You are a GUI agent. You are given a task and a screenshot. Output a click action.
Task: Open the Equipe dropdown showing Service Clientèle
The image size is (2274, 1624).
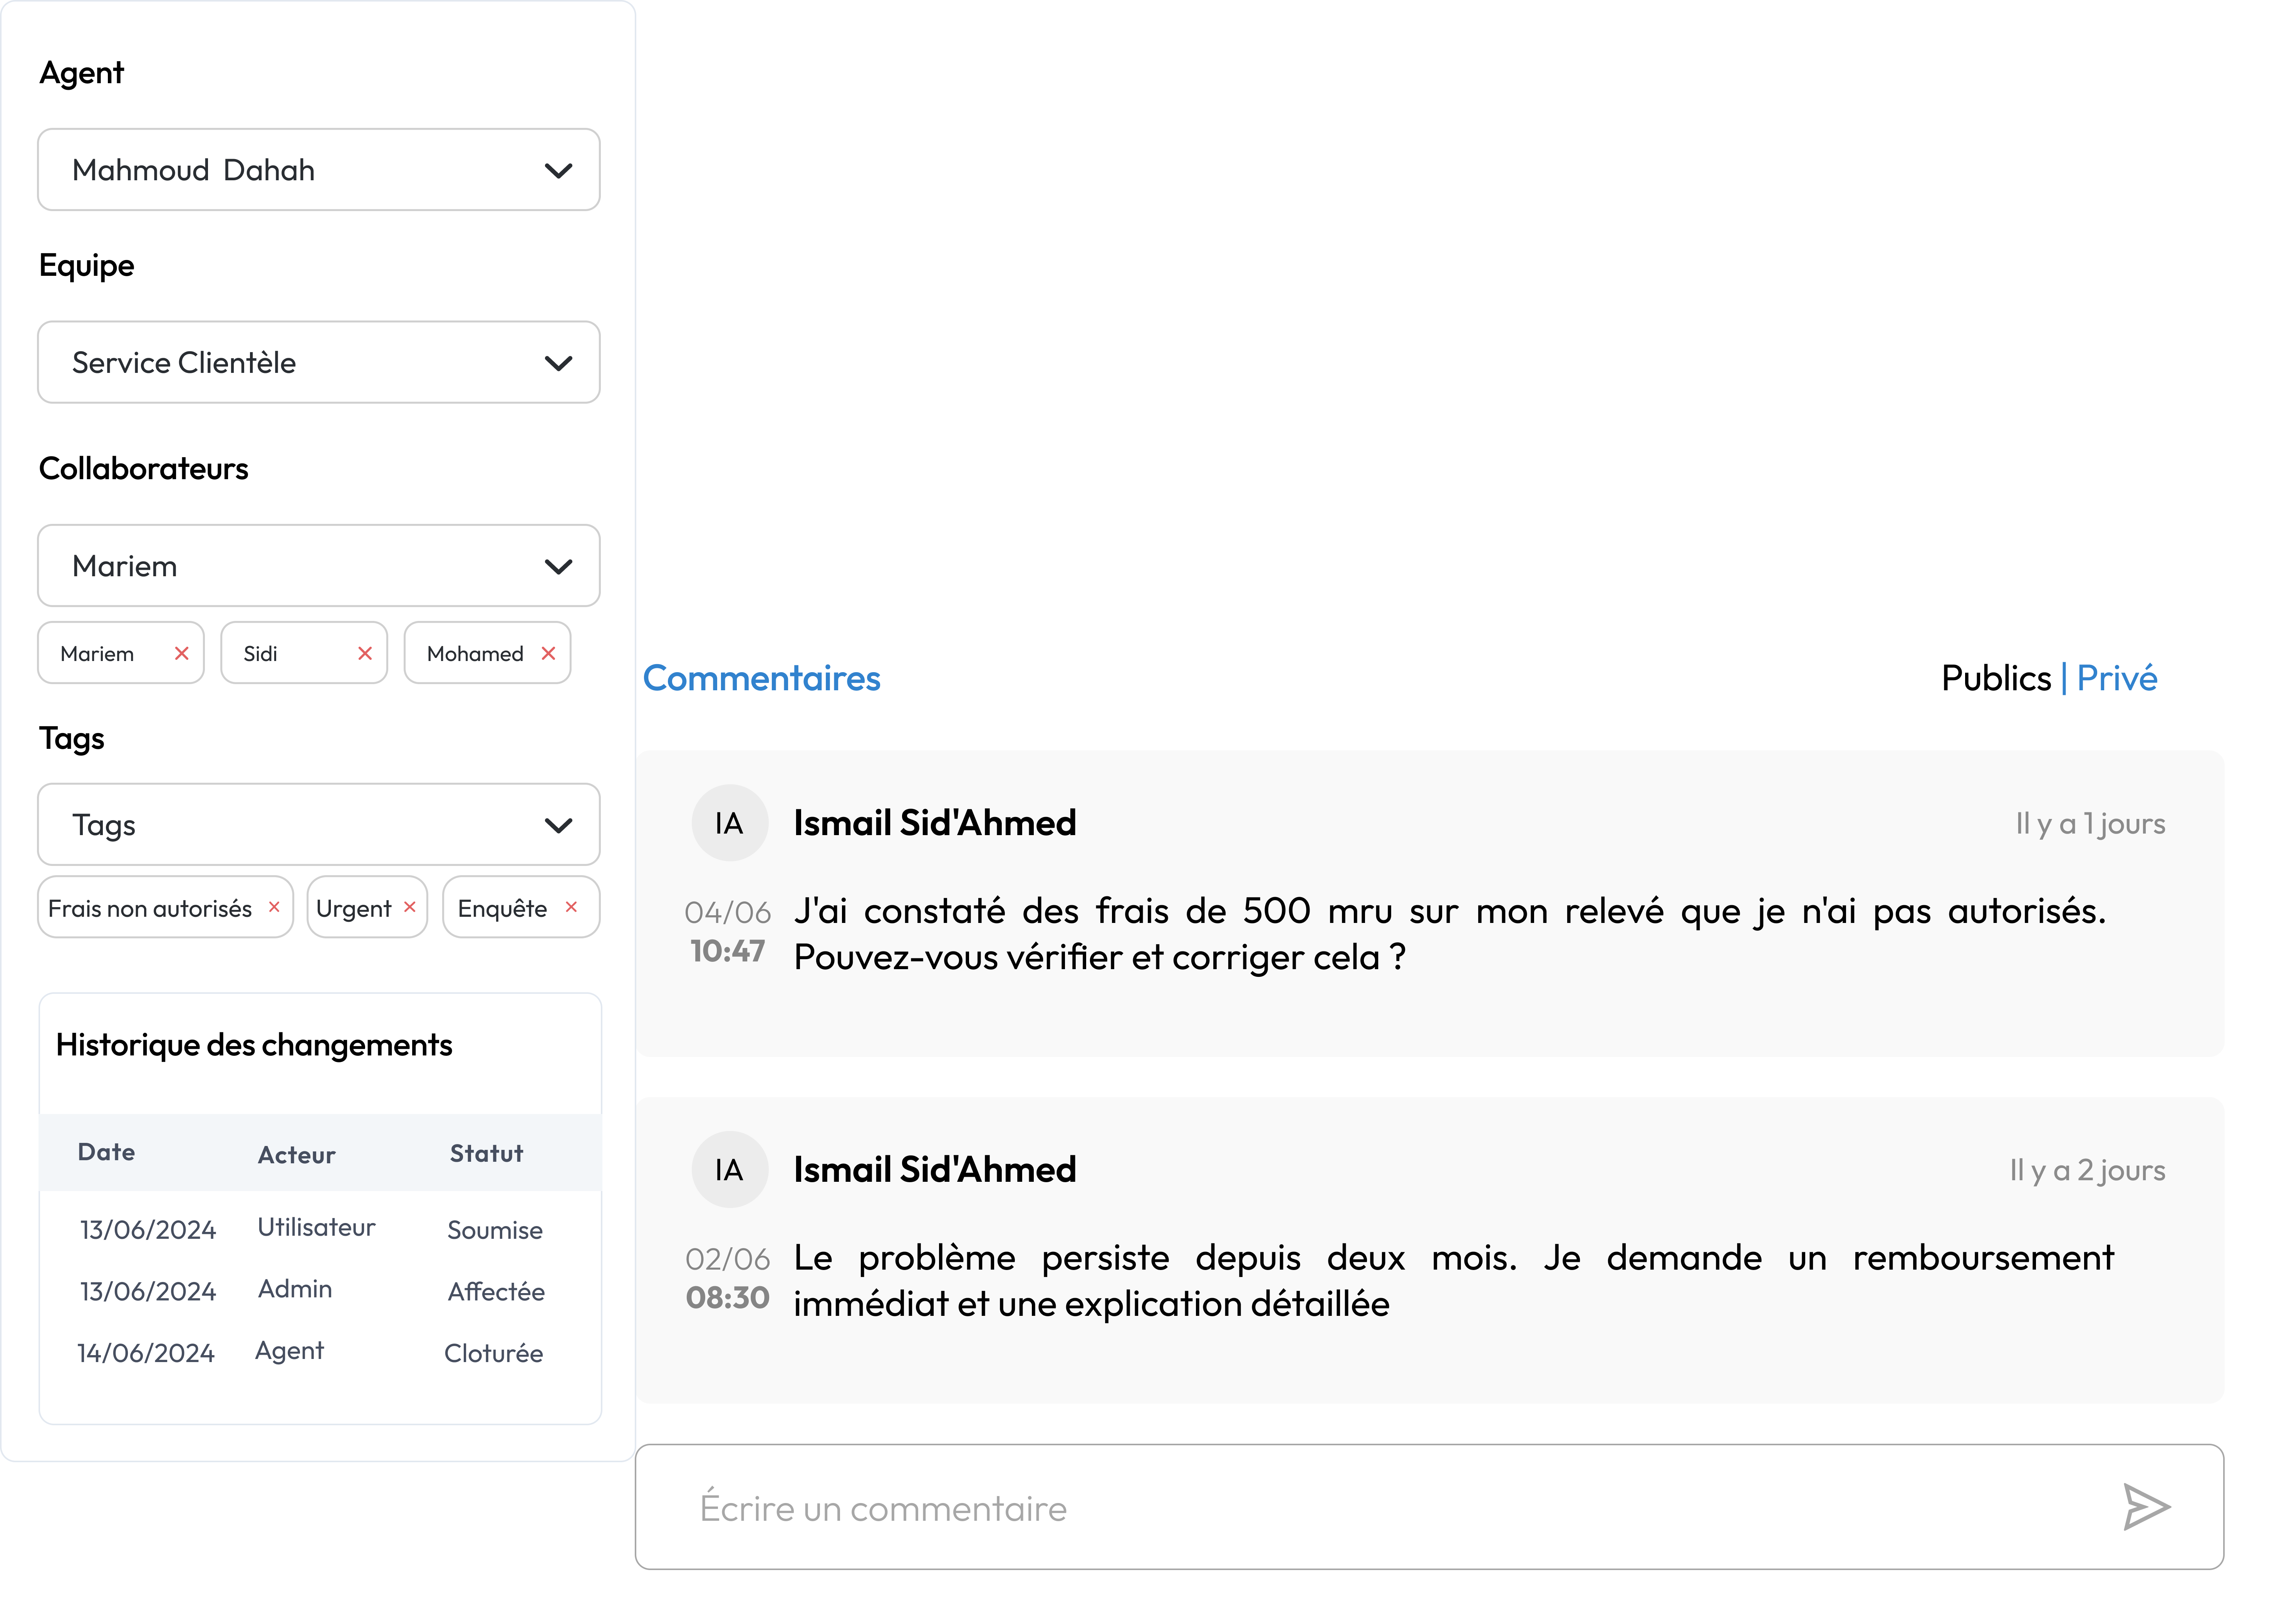(x=319, y=362)
